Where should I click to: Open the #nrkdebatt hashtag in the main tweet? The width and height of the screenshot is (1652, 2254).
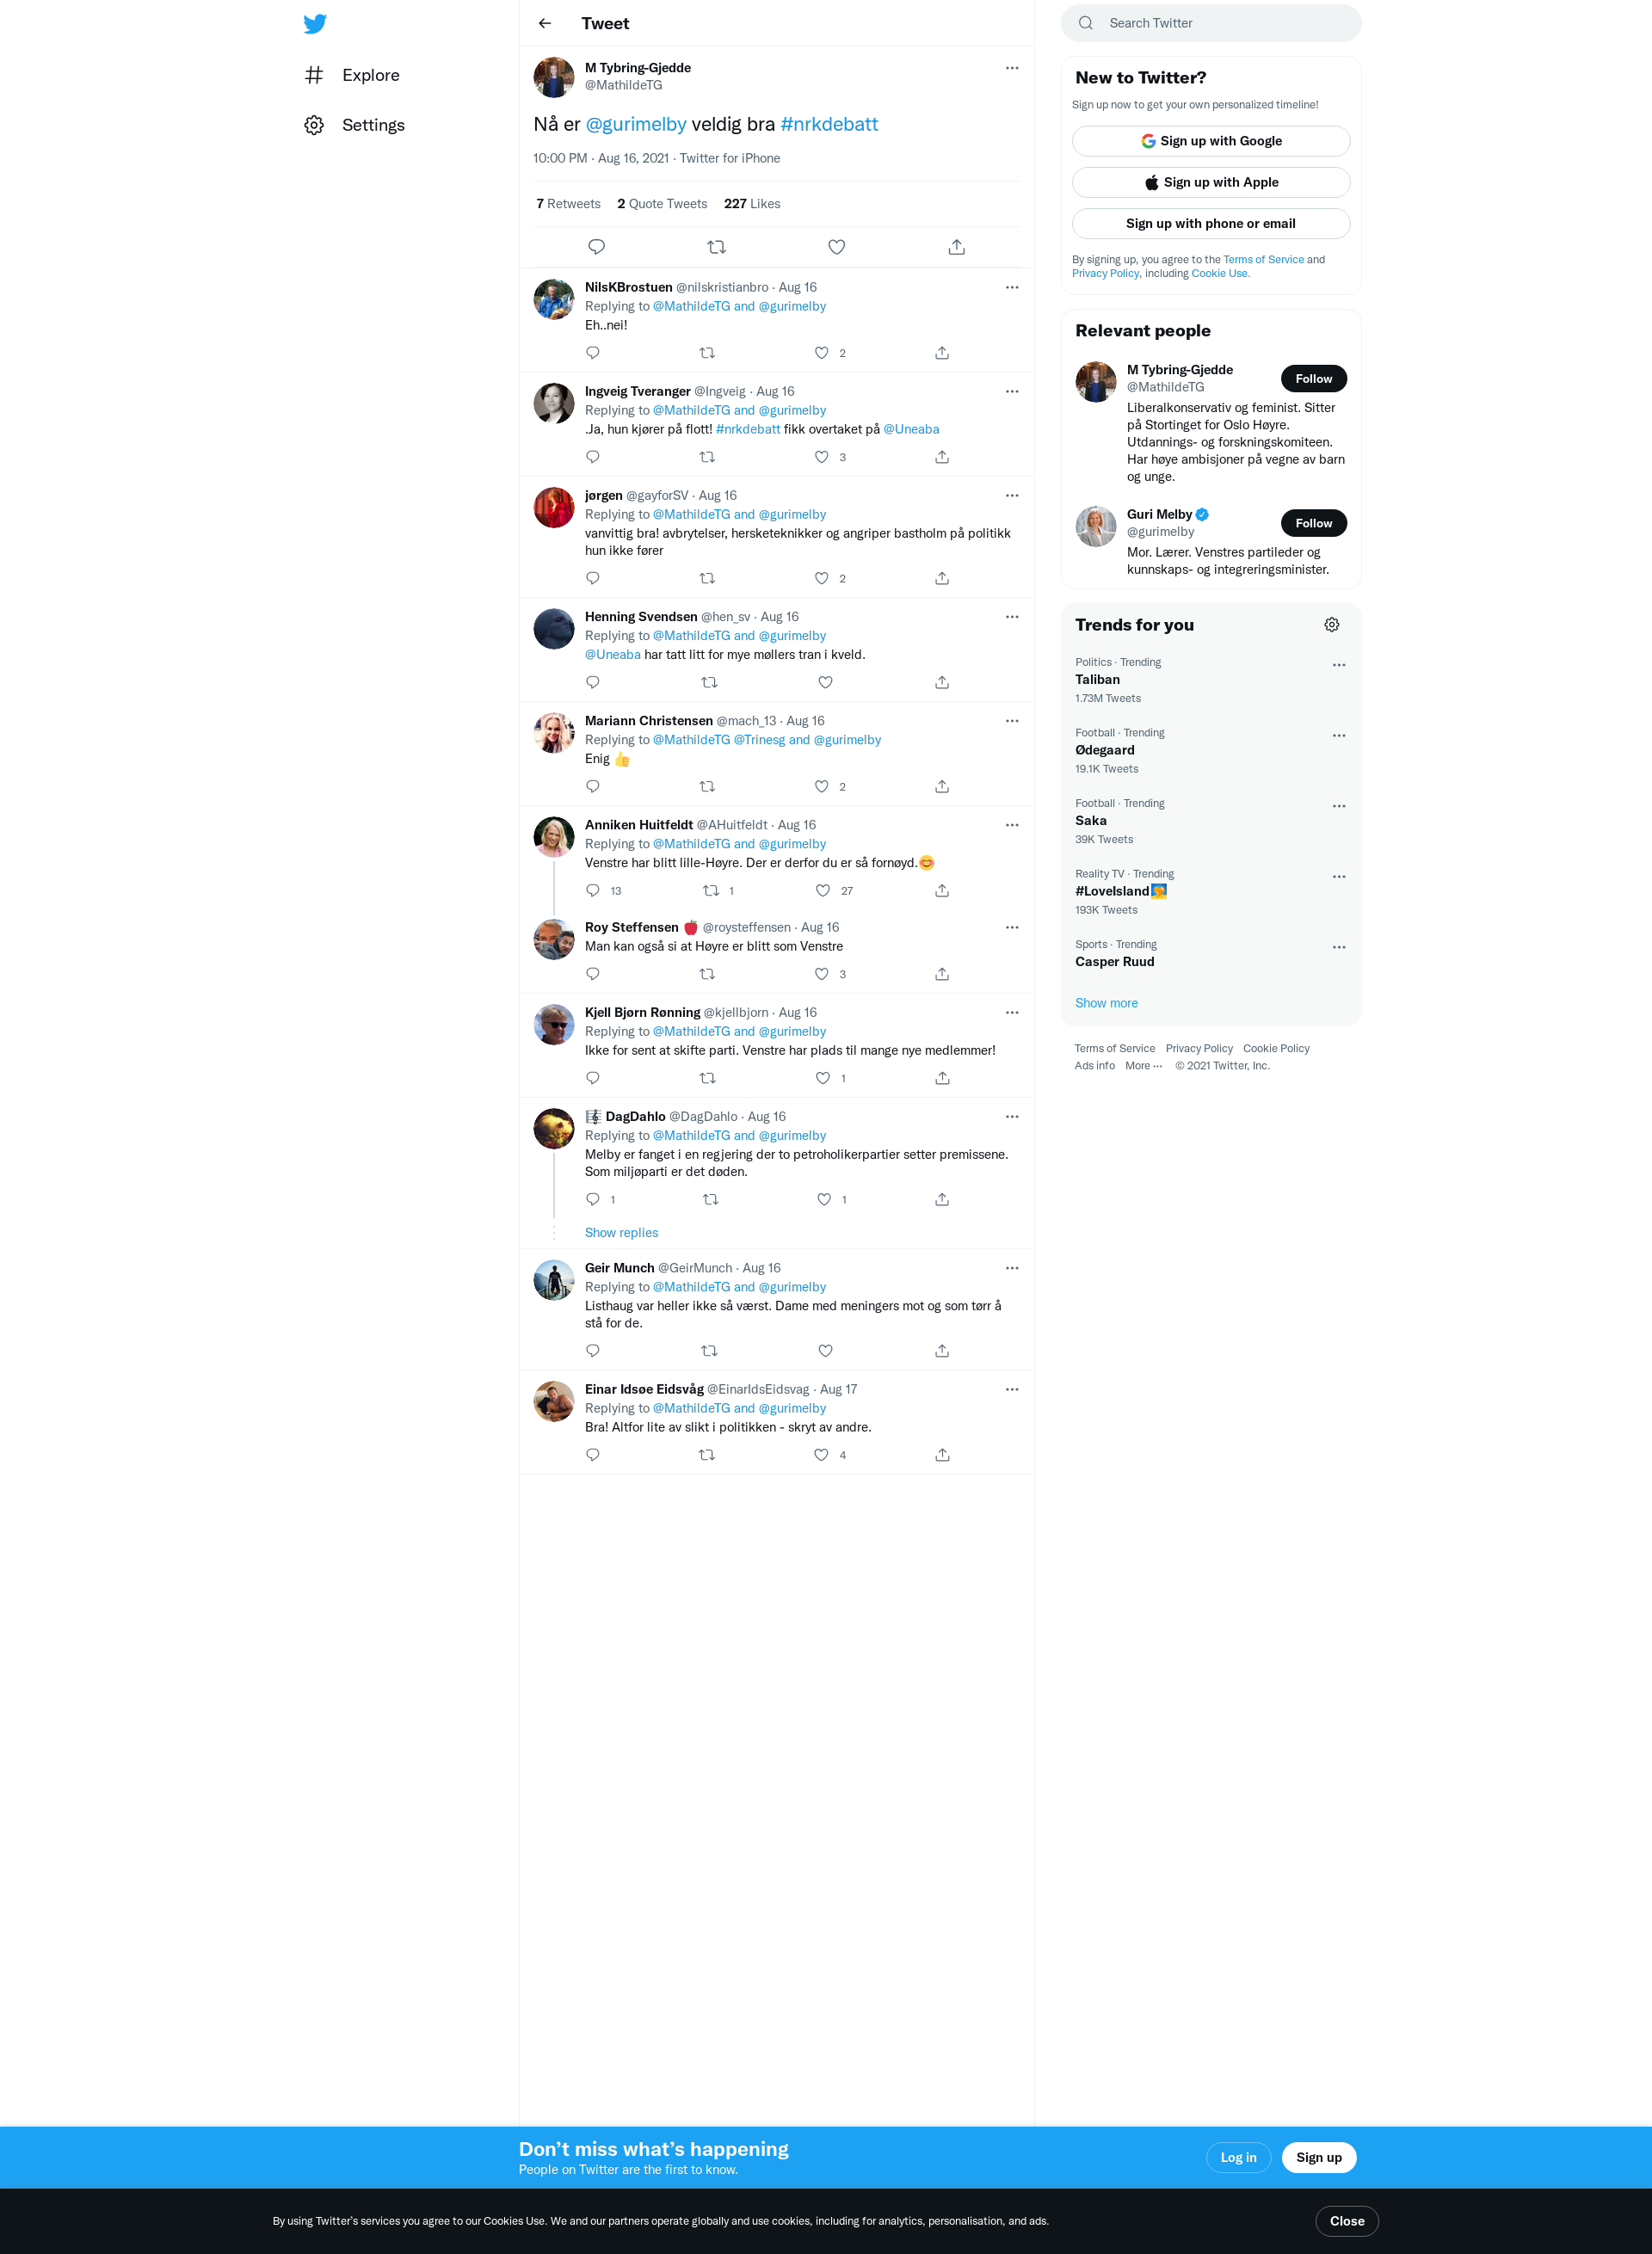[x=829, y=124]
